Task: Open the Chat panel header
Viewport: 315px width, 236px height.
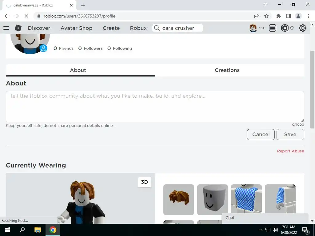Action: [265, 218]
